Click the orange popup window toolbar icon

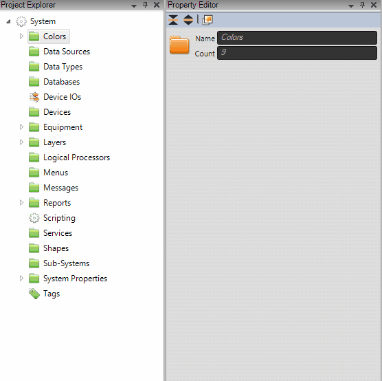pos(207,20)
